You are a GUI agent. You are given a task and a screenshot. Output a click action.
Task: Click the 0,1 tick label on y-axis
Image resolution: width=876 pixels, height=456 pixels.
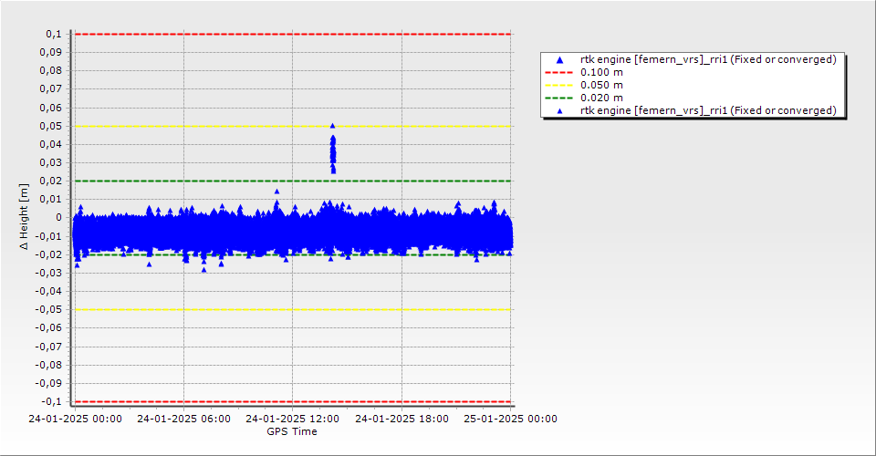coord(53,34)
